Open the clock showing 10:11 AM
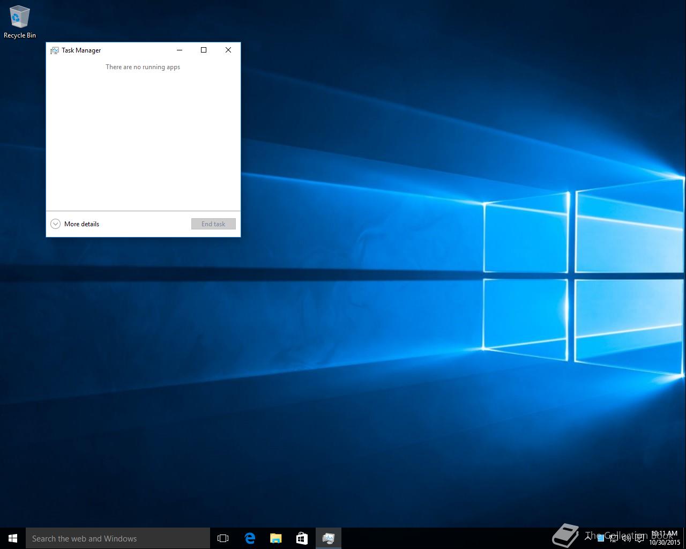The image size is (686, 549). point(664,538)
